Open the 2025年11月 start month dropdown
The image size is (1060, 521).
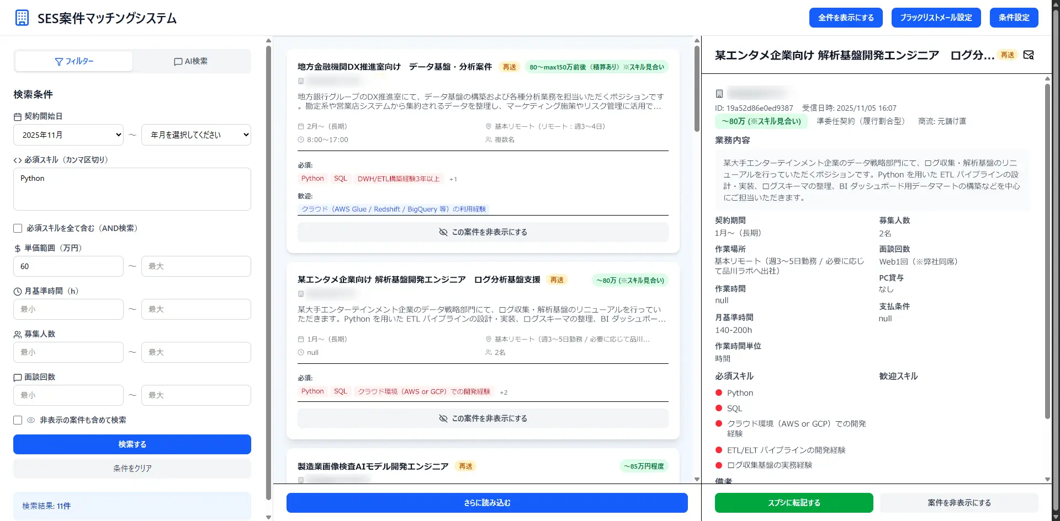click(68, 135)
